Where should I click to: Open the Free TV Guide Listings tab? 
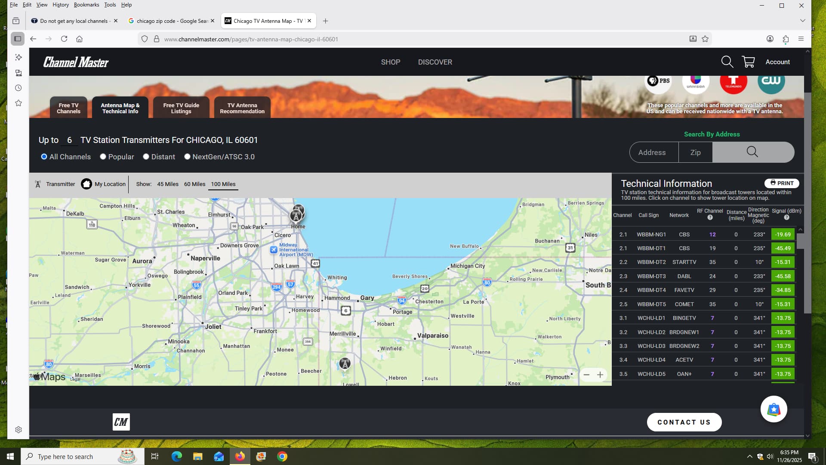(x=181, y=108)
